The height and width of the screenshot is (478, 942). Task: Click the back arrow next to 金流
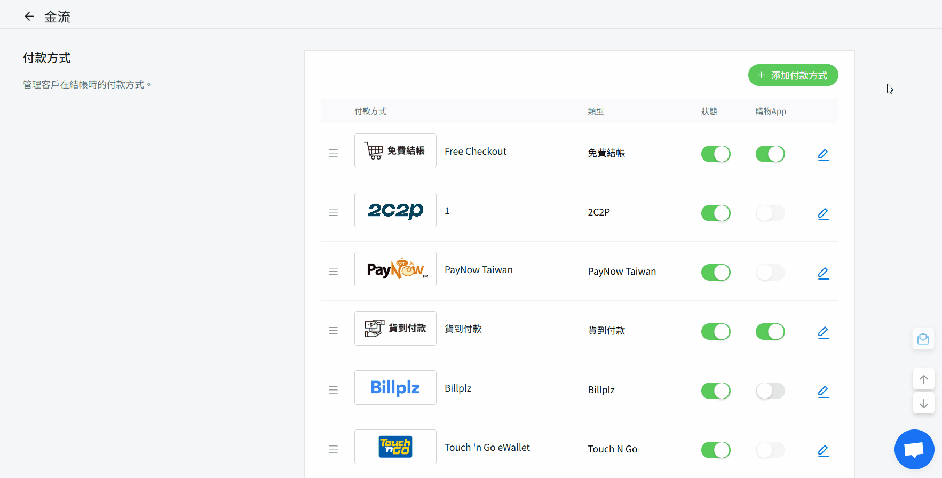click(x=29, y=17)
